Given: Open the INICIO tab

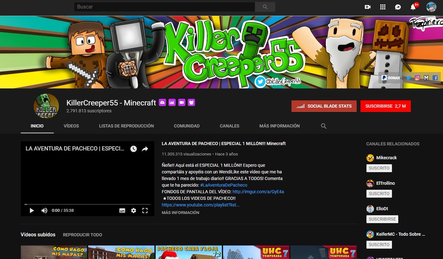Looking at the screenshot, I should [37, 126].
